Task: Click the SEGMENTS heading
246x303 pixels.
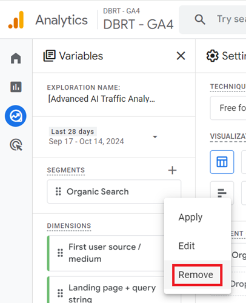Action: (x=66, y=170)
